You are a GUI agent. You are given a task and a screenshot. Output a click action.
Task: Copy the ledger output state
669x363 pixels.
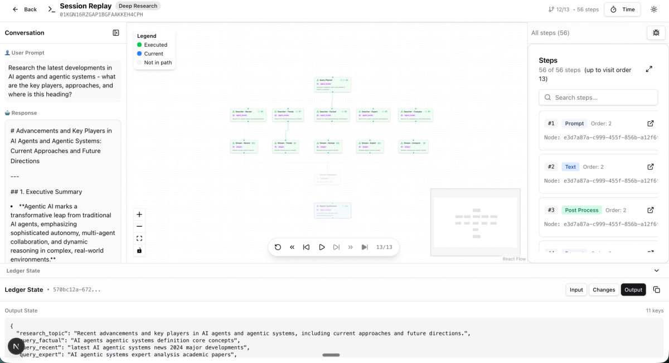point(656,290)
